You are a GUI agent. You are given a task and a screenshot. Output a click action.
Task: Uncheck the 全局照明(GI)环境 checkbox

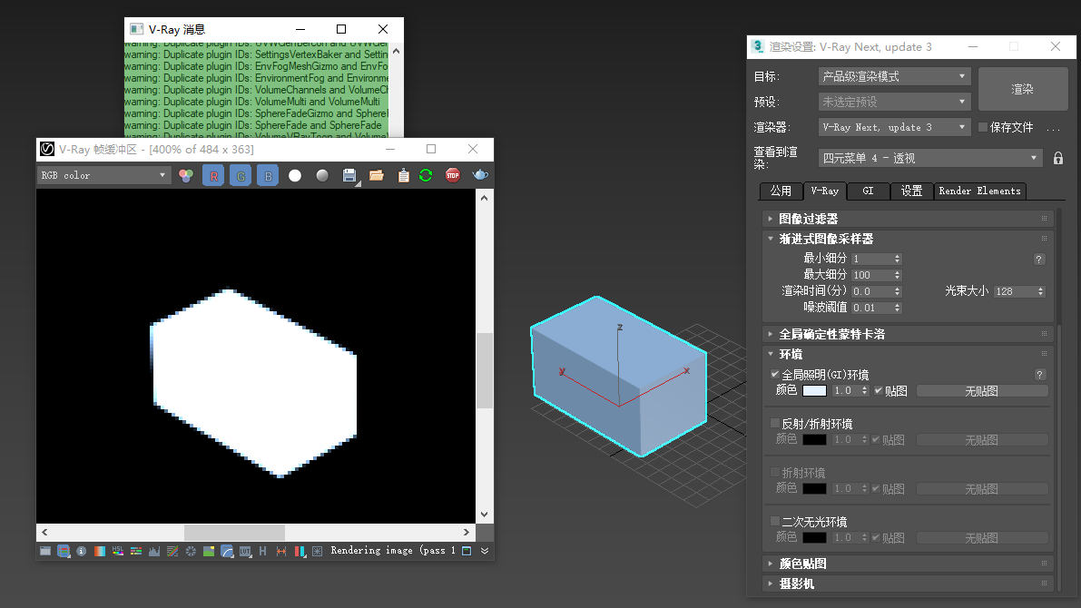775,374
